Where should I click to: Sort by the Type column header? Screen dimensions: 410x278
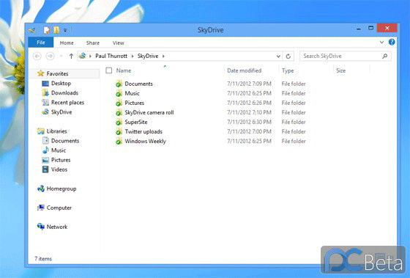click(x=288, y=70)
